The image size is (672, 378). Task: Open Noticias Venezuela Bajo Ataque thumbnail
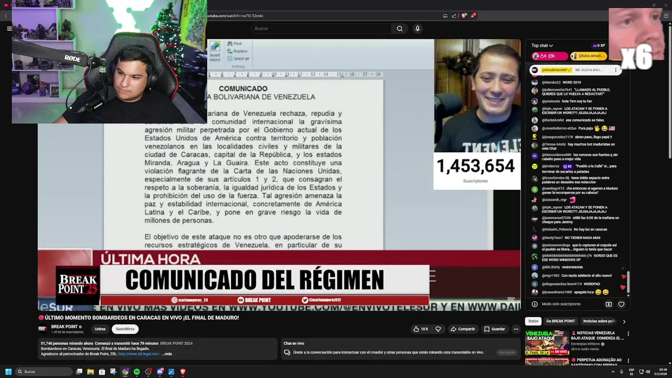(x=547, y=342)
